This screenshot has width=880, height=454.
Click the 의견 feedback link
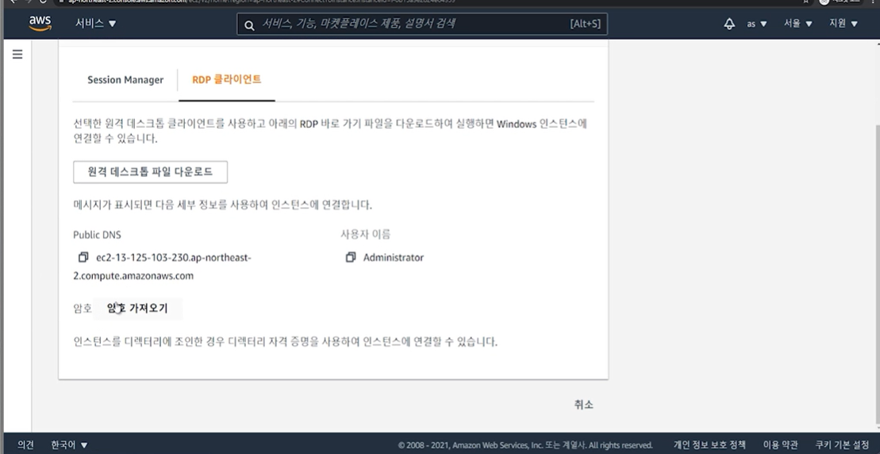point(25,445)
